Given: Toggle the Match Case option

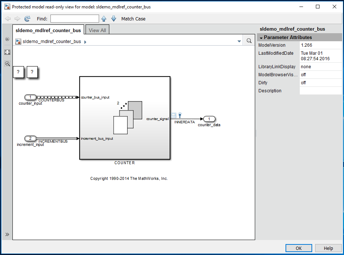Looking at the screenshot, I should [133, 19].
